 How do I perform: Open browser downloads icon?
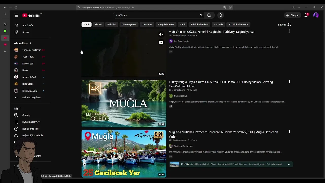click(x=293, y=7)
